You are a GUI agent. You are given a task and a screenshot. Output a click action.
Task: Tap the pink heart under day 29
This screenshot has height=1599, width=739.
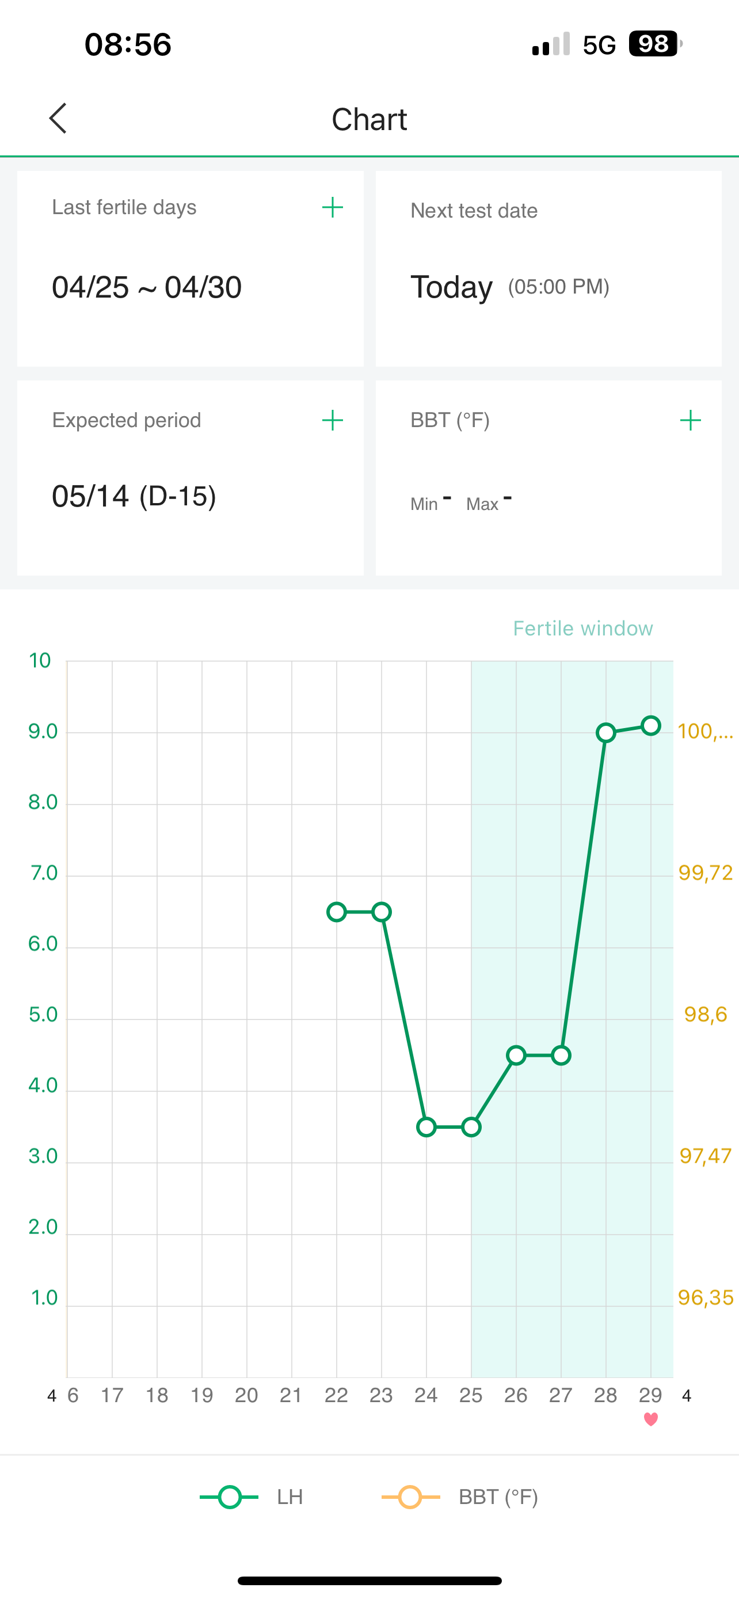click(650, 1419)
